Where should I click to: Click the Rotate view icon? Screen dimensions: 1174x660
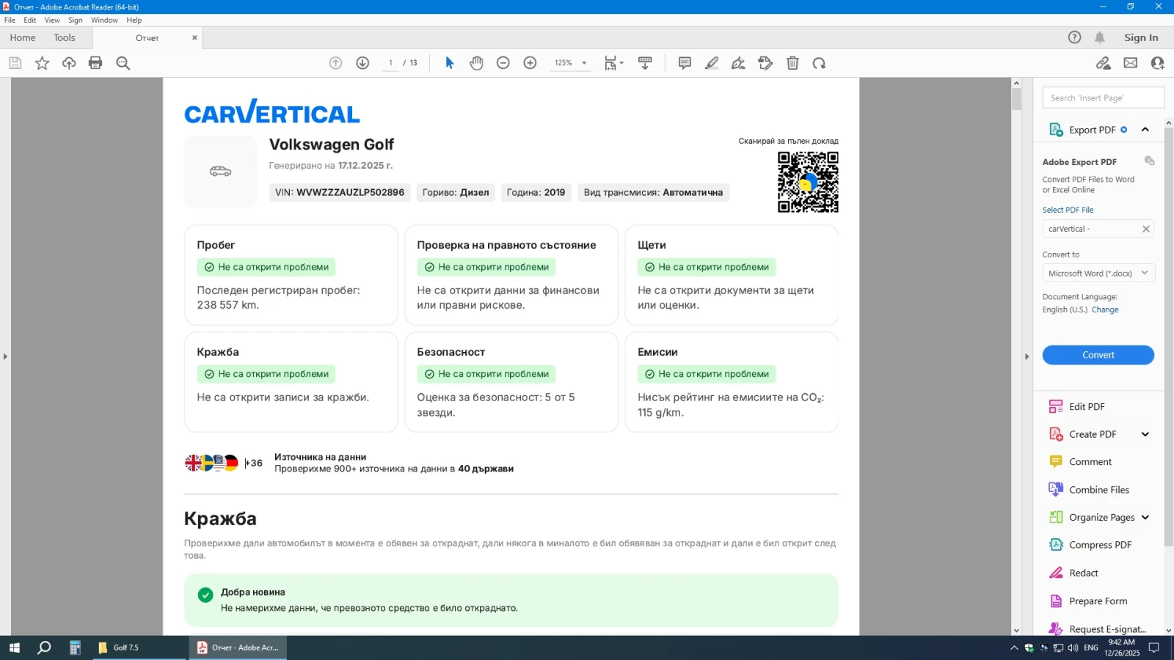819,63
